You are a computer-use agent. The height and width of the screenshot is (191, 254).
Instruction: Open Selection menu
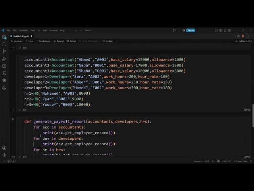(x=23, y=30)
